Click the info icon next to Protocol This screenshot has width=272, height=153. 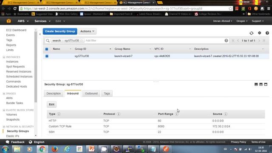tap(119, 114)
